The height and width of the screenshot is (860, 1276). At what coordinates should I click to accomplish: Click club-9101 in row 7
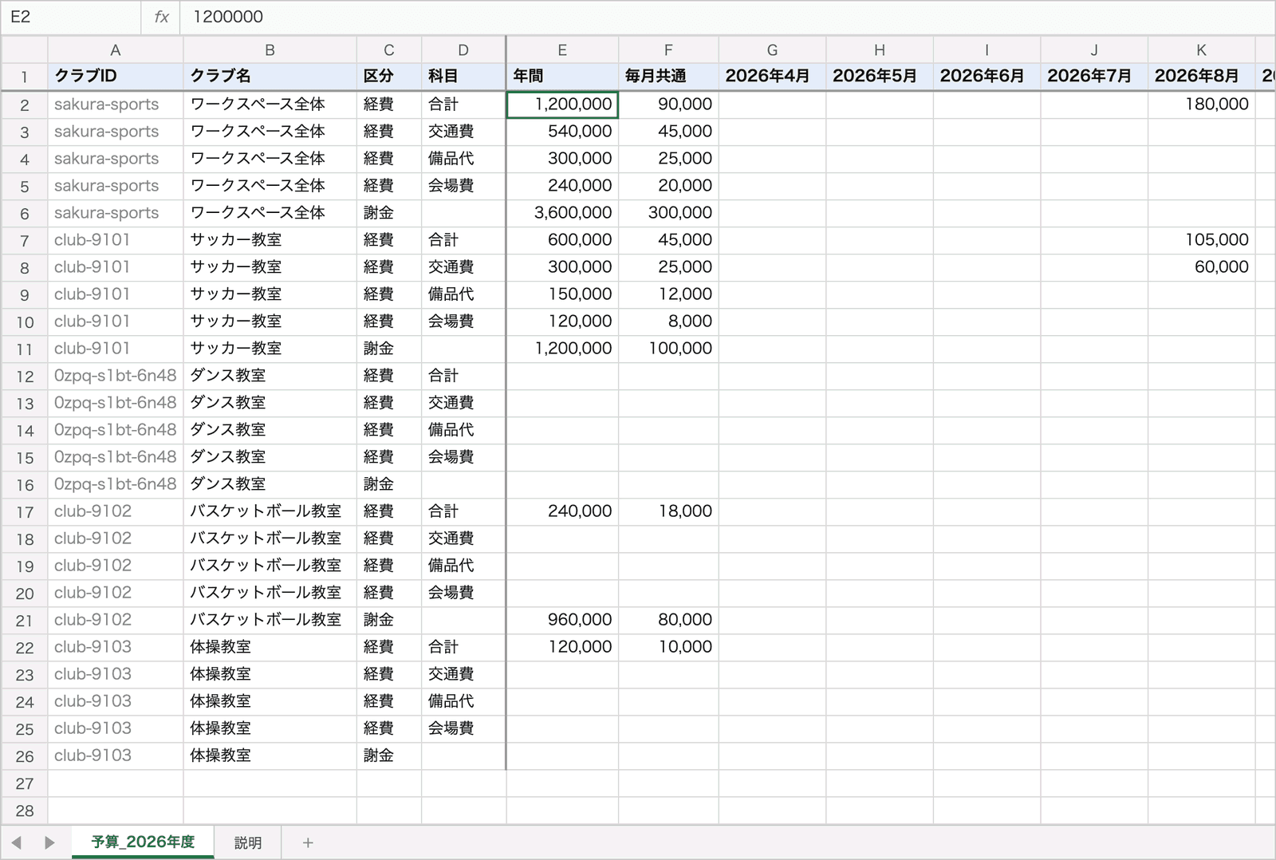pos(116,240)
